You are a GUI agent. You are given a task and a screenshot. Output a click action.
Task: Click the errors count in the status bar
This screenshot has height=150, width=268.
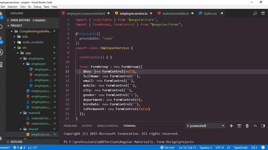(x=16, y=147)
